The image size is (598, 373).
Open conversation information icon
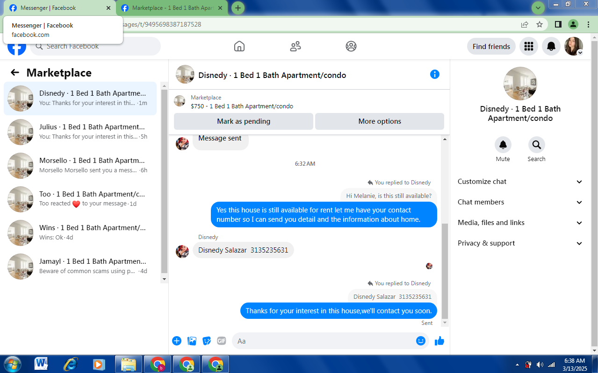[x=435, y=74]
